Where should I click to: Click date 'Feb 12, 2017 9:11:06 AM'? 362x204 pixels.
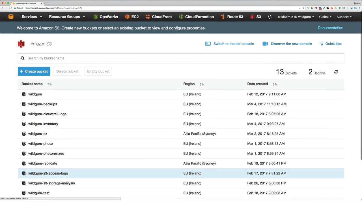click(267, 94)
